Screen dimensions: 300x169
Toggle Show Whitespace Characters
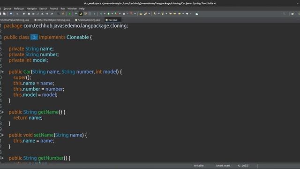point(94,14)
